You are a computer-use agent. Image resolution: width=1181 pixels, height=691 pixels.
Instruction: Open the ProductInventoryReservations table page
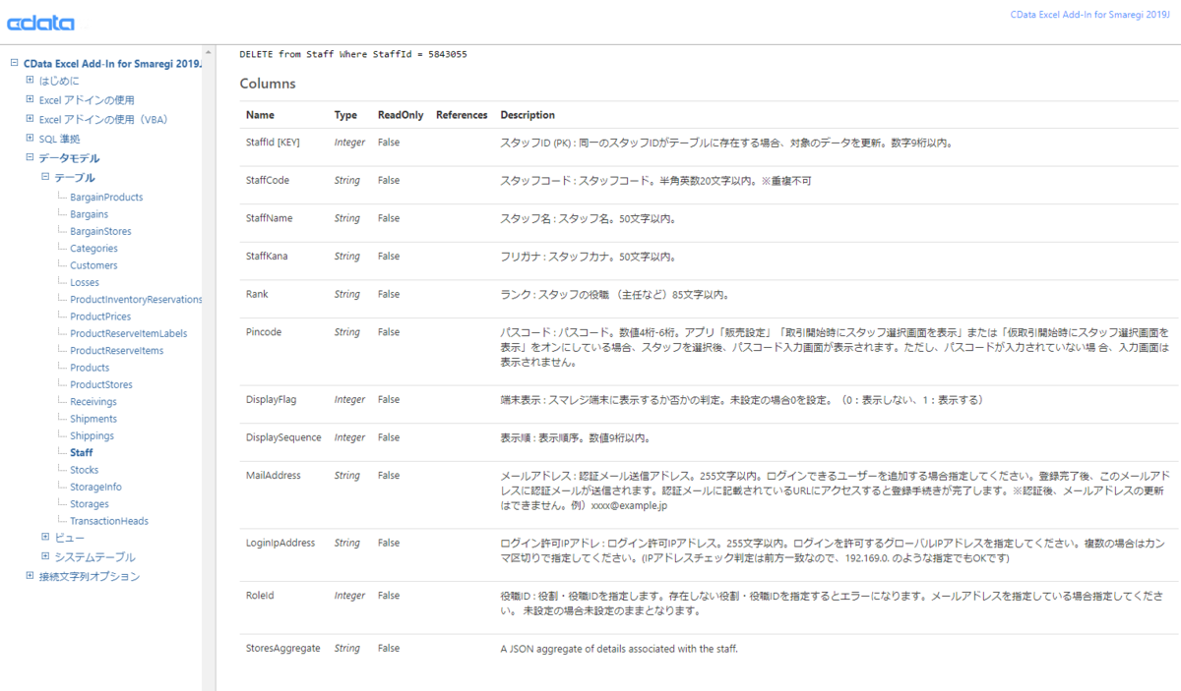point(136,300)
